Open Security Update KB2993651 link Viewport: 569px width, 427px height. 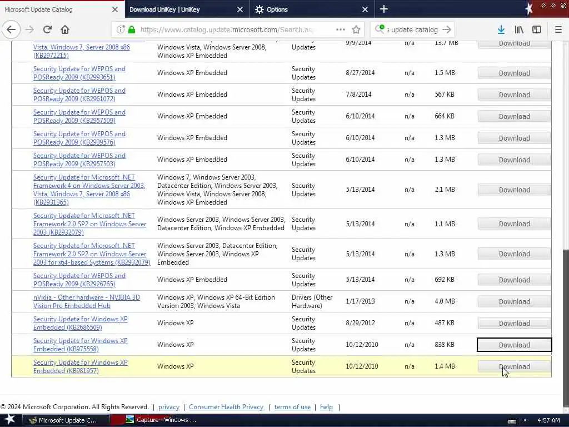pos(79,73)
